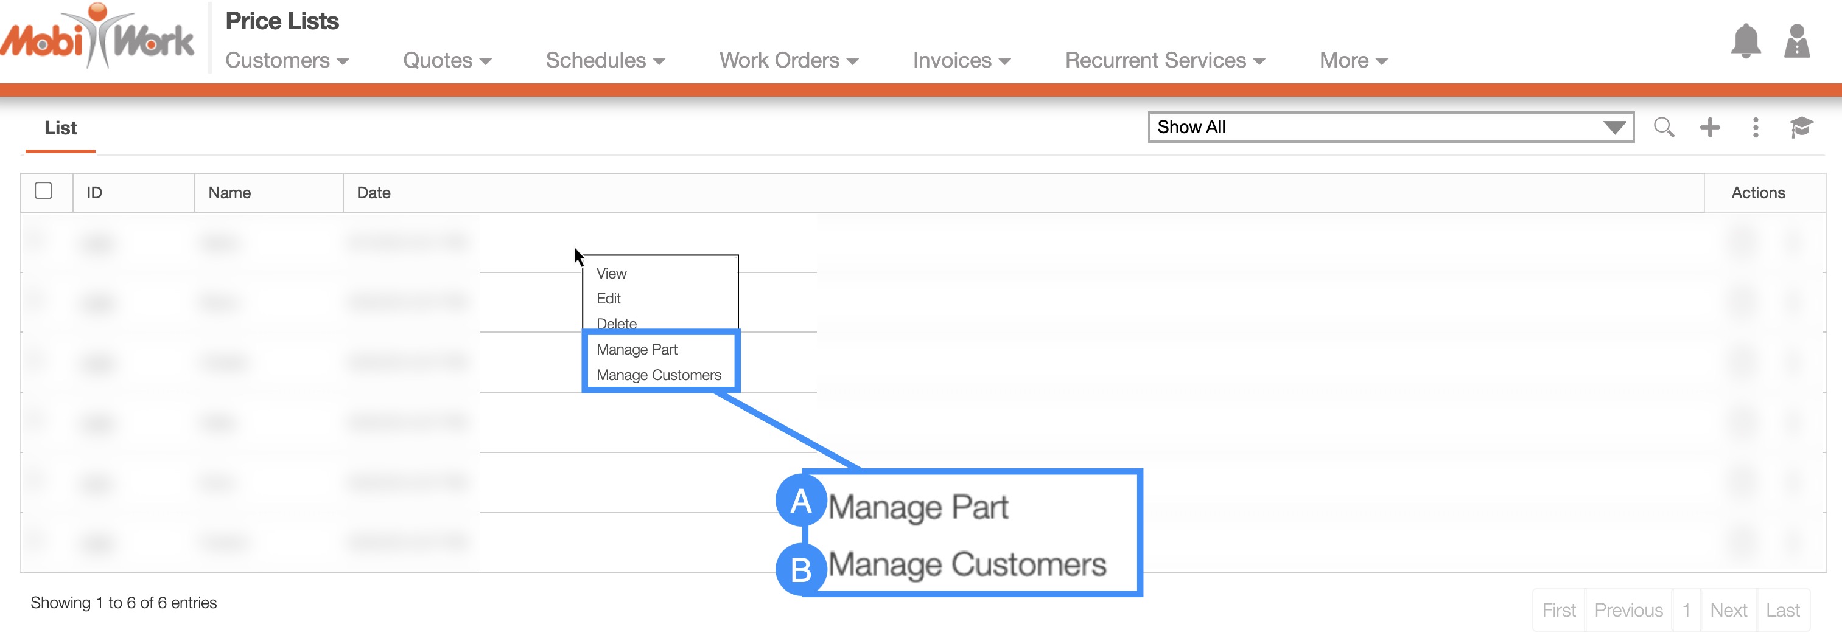Toggle the select-all checkbox in table header

pyautogui.click(x=44, y=191)
